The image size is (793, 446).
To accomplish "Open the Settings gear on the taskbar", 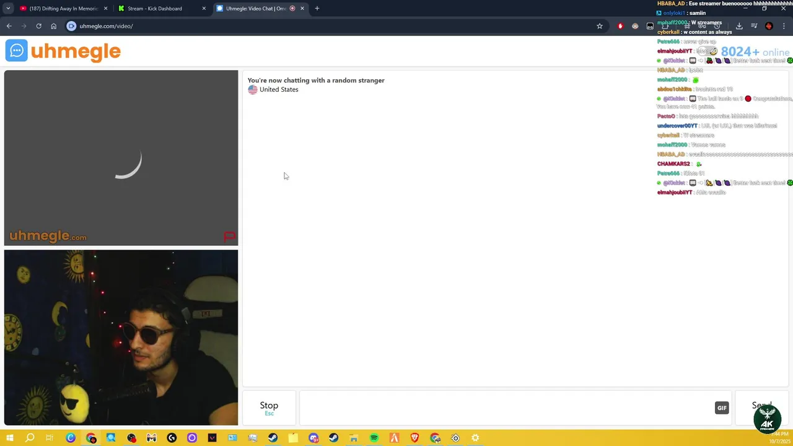I will pos(475,438).
